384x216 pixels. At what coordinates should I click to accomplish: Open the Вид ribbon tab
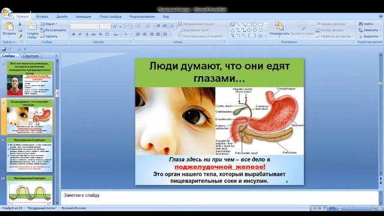pyautogui.click(x=166, y=17)
